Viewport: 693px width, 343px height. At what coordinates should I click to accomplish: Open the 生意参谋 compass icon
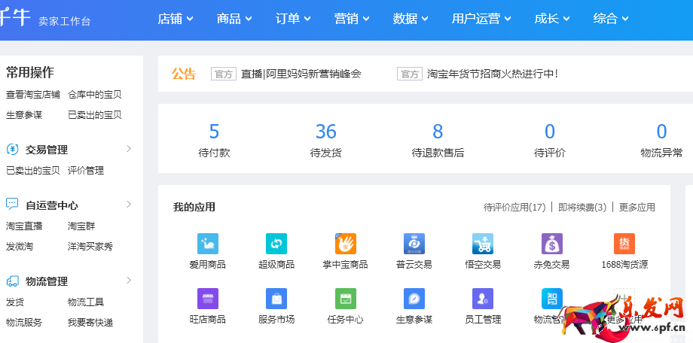tap(414, 299)
